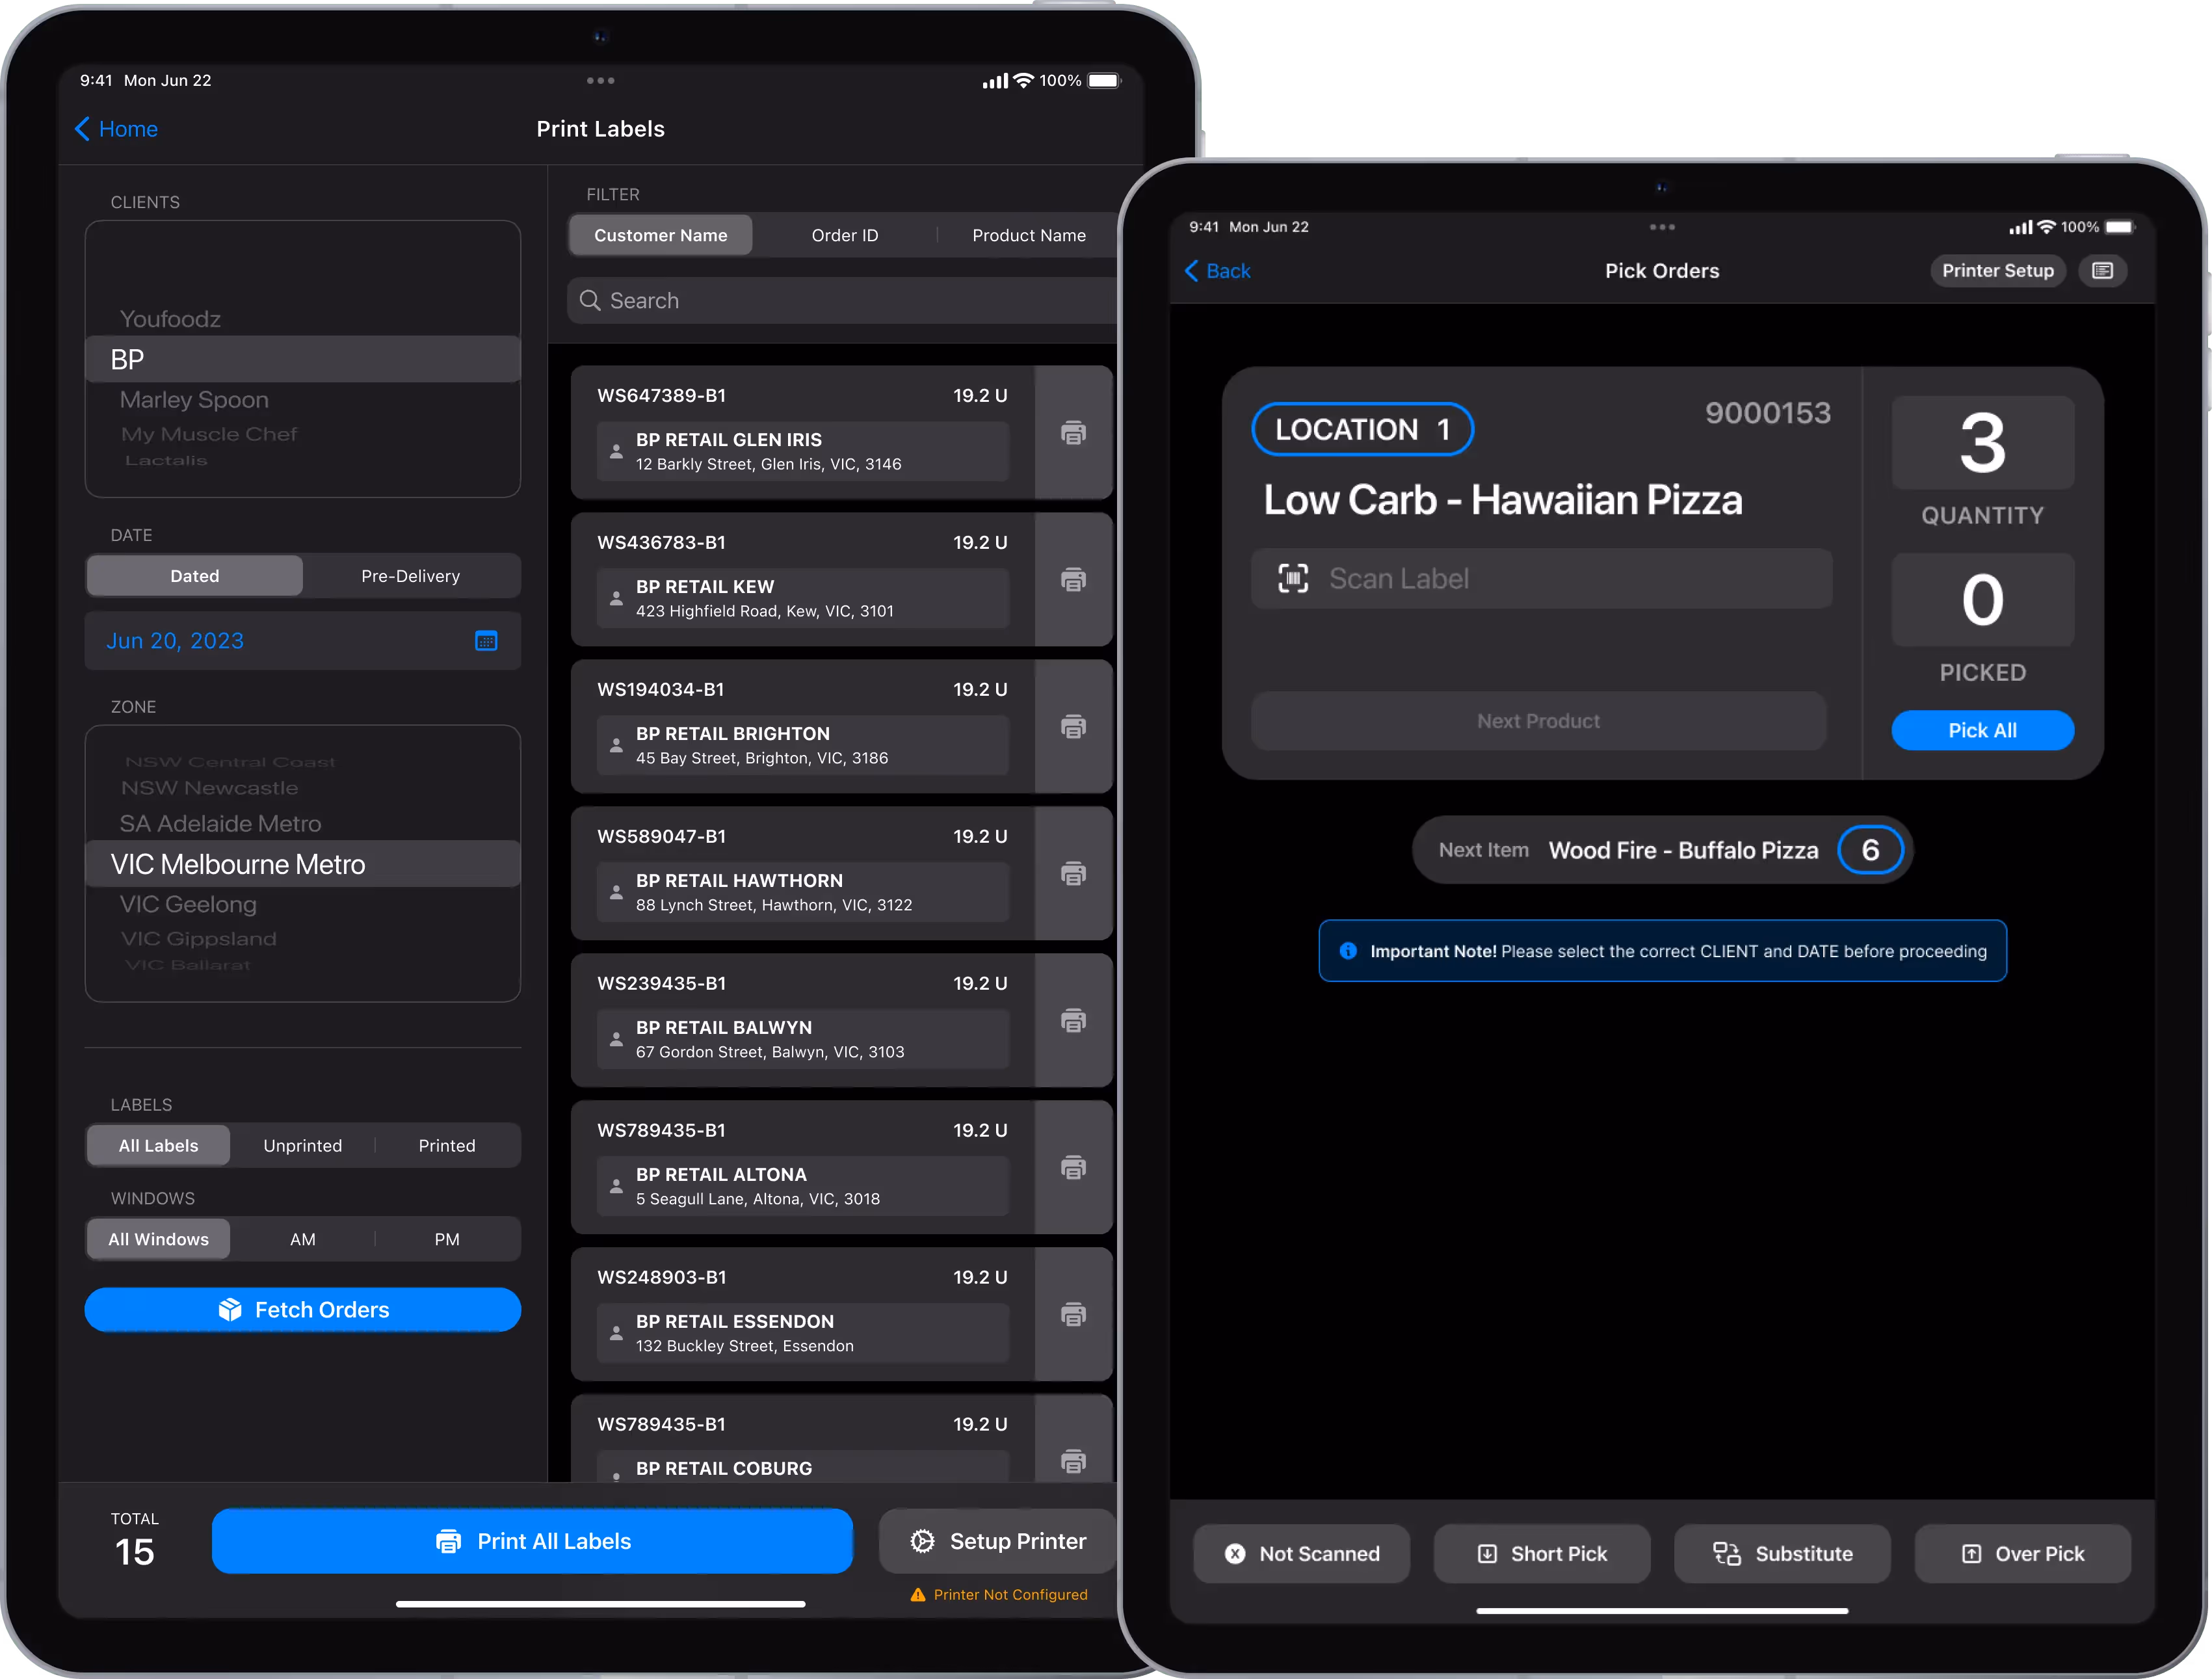
Task: Print label for BP RETAIL ALTONA order
Action: (1073, 1167)
